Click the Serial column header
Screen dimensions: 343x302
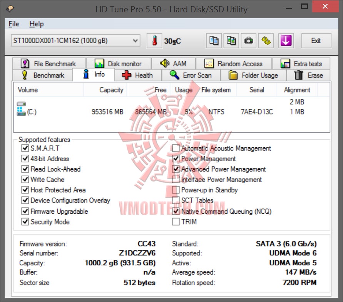(x=257, y=90)
